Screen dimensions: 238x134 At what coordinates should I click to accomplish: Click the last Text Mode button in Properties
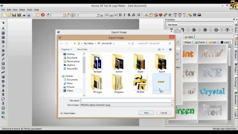point(227,30)
